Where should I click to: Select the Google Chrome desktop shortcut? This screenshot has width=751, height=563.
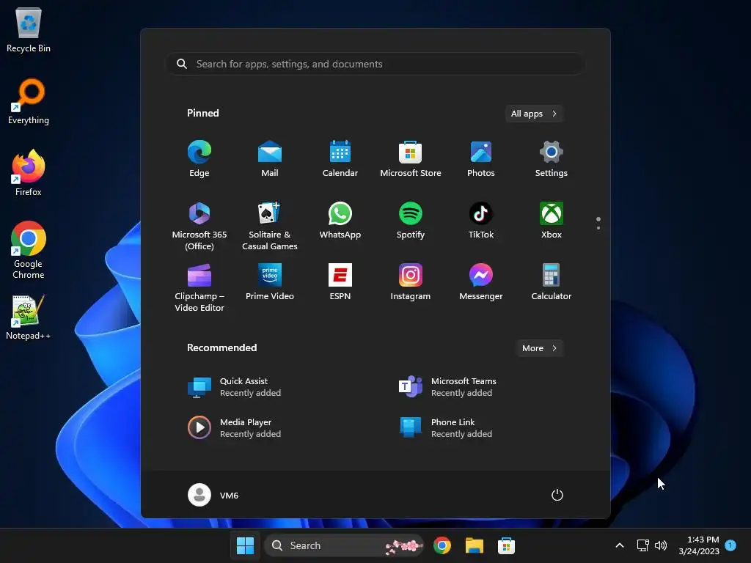pos(29,250)
